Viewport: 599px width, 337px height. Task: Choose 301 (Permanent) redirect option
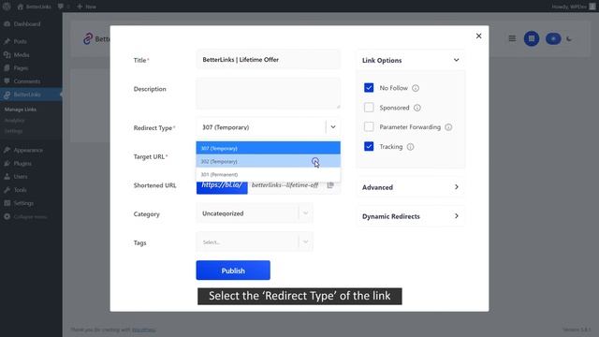pyautogui.click(x=269, y=175)
